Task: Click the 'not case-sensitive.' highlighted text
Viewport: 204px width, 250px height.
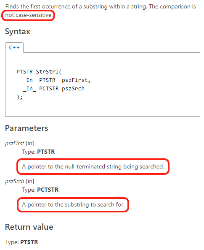Action: [x=29, y=15]
